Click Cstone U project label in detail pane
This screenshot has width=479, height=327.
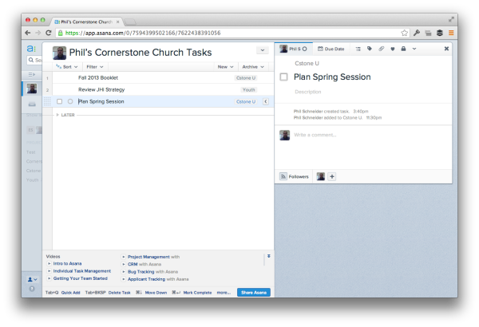pos(307,63)
